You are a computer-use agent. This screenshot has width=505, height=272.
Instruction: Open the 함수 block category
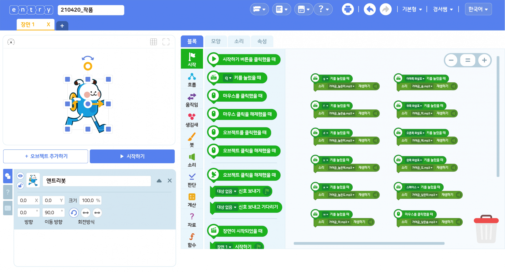(x=192, y=240)
